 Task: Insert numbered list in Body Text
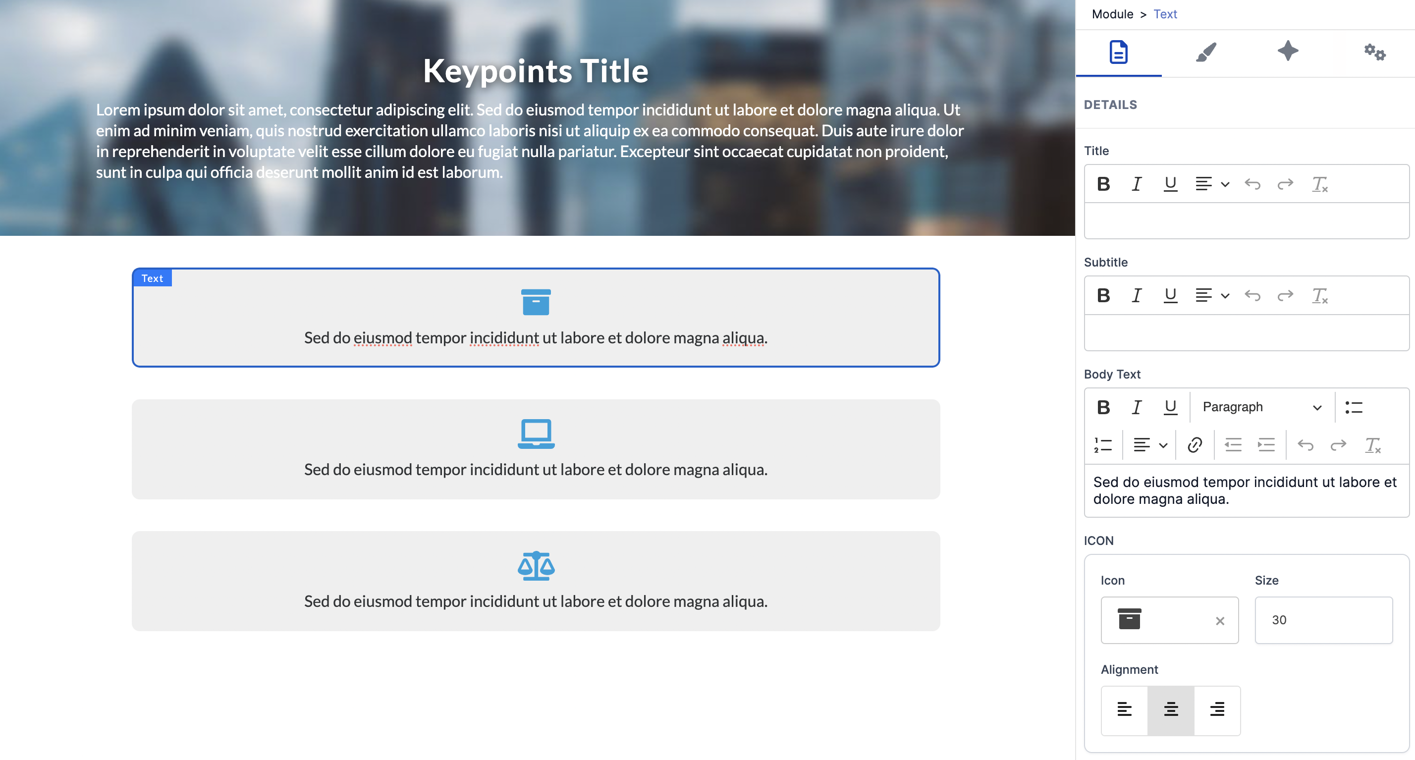[x=1102, y=445]
